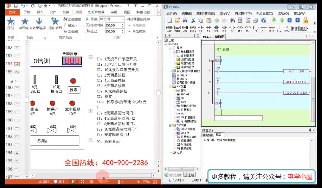Image resolution: width=322 pixels, height=188 pixels.
Task: Upload program from PLC with green up arrow
Action: [x=282, y=20]
